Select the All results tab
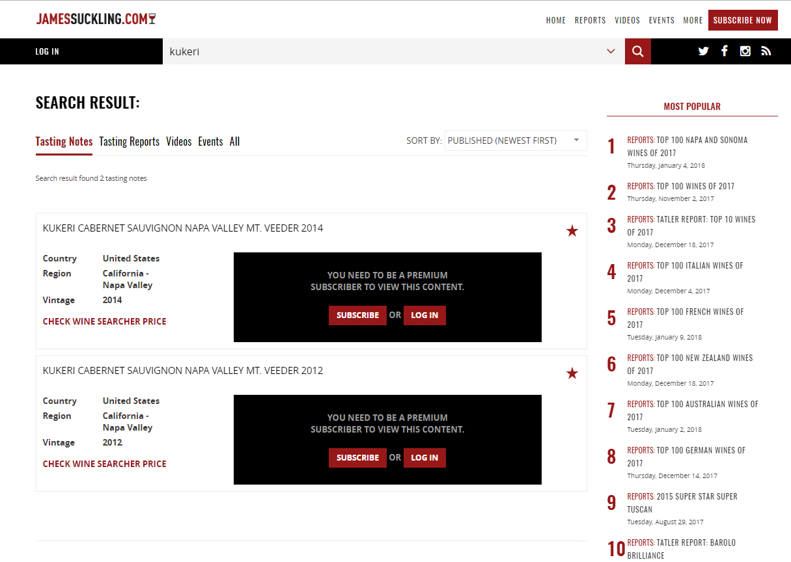The width and height of the screenshot is (791, 562). tap(234, 142)
